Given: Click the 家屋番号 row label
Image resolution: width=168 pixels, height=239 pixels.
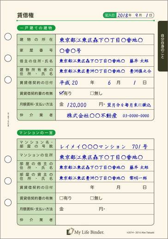Looking at the screenshot, I should click(36, 50).
